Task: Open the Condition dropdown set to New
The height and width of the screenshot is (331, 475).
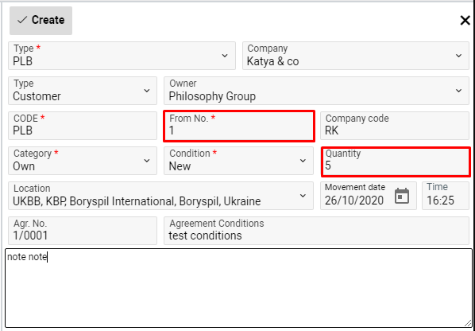Action: click(x=239, y=161)
